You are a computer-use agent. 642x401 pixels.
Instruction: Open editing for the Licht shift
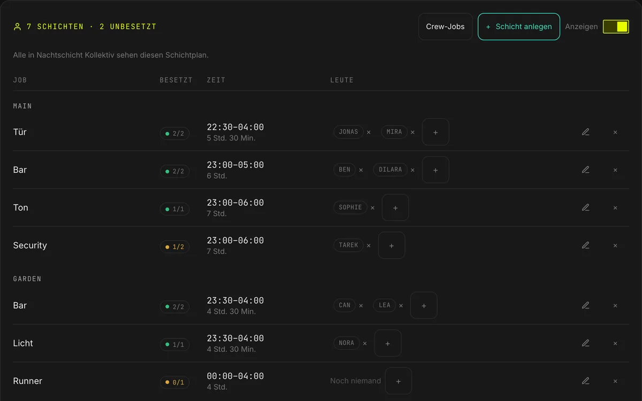pyautogui.click(x=586, y=343)
